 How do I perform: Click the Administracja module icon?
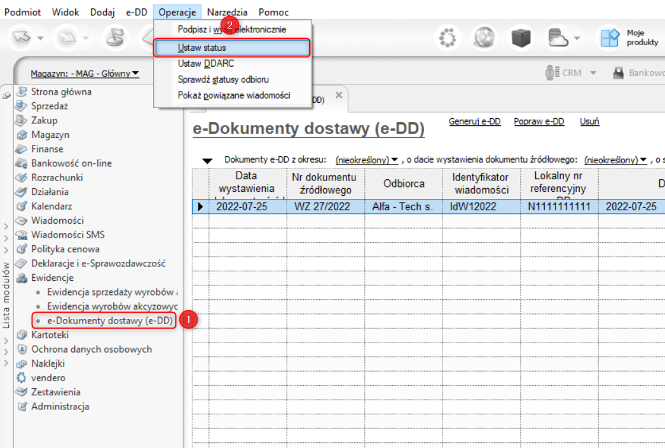click(22, 407)
